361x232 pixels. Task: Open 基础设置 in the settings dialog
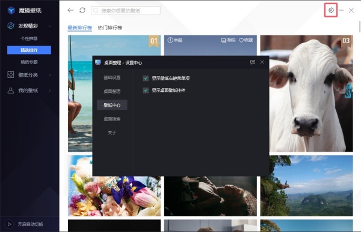click(x=112, y=77)
